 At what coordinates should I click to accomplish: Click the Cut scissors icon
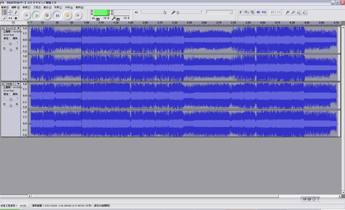coord(241,12)
